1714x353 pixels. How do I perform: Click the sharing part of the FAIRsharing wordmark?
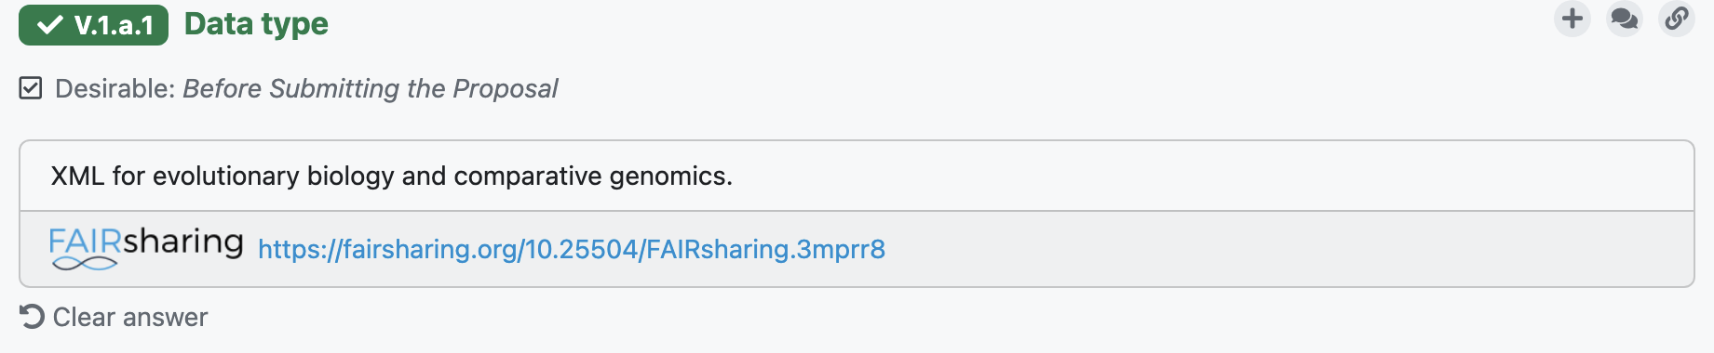(x=183, y=242)
